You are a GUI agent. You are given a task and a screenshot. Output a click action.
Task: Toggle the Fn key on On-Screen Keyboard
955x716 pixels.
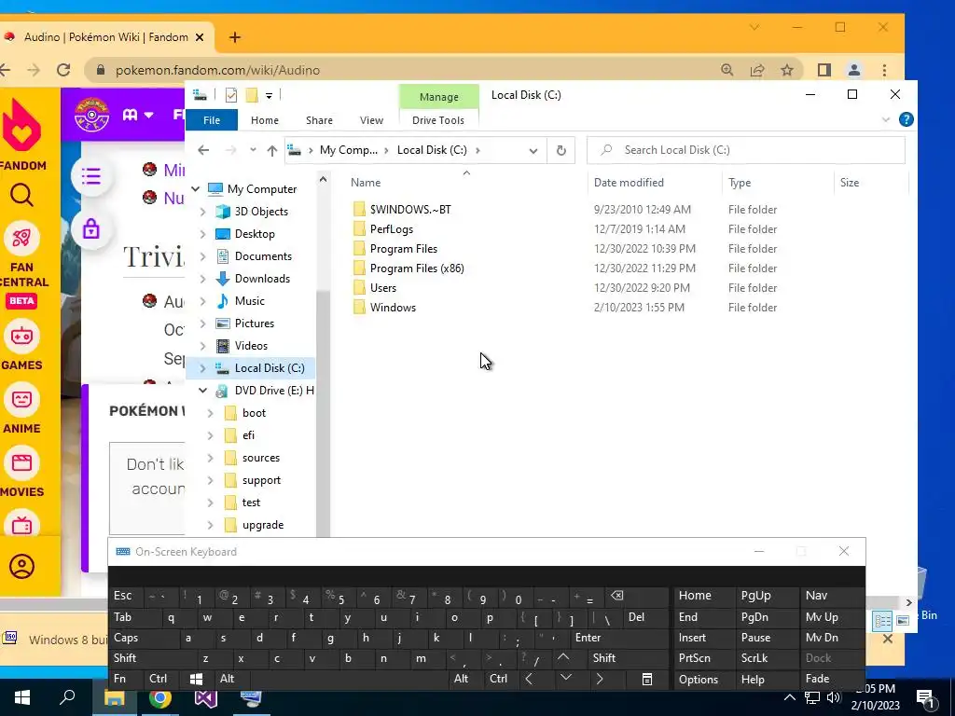tap(126, 679)
